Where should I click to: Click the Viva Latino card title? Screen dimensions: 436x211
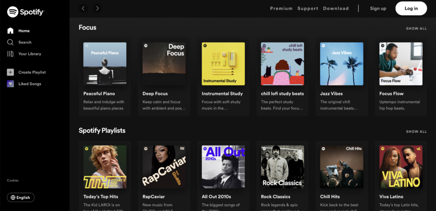point(391,197)
